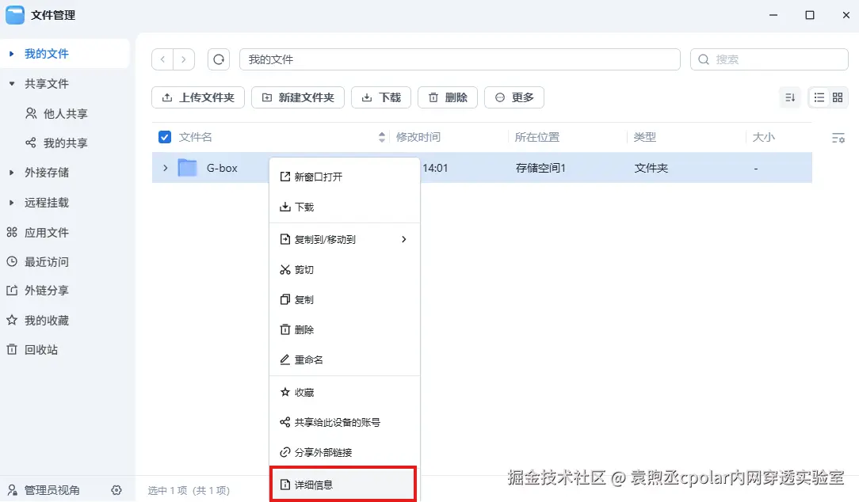Viewport: 859px width, 502px height.
Task: Open admin view settings gear
Action: [x=116, y=490]
